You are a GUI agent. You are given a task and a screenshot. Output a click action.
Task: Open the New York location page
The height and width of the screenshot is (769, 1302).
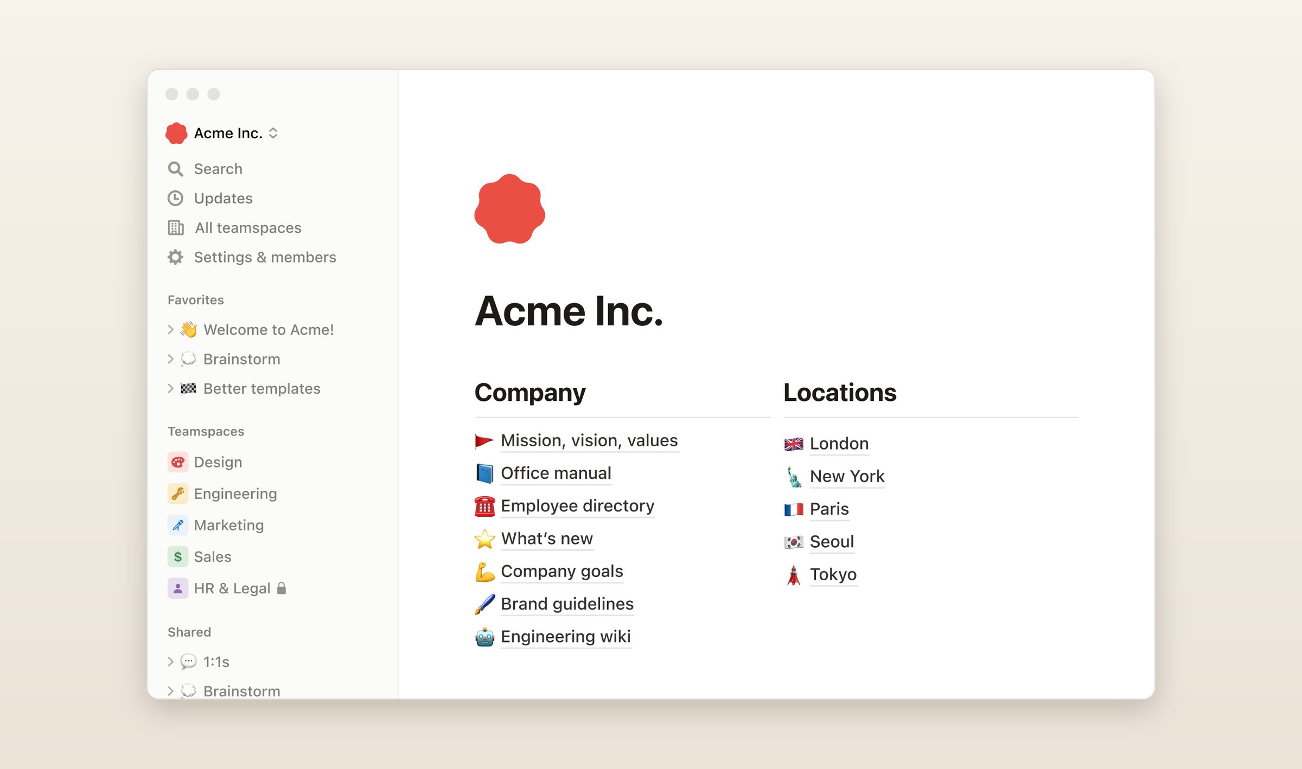point(847,476)
